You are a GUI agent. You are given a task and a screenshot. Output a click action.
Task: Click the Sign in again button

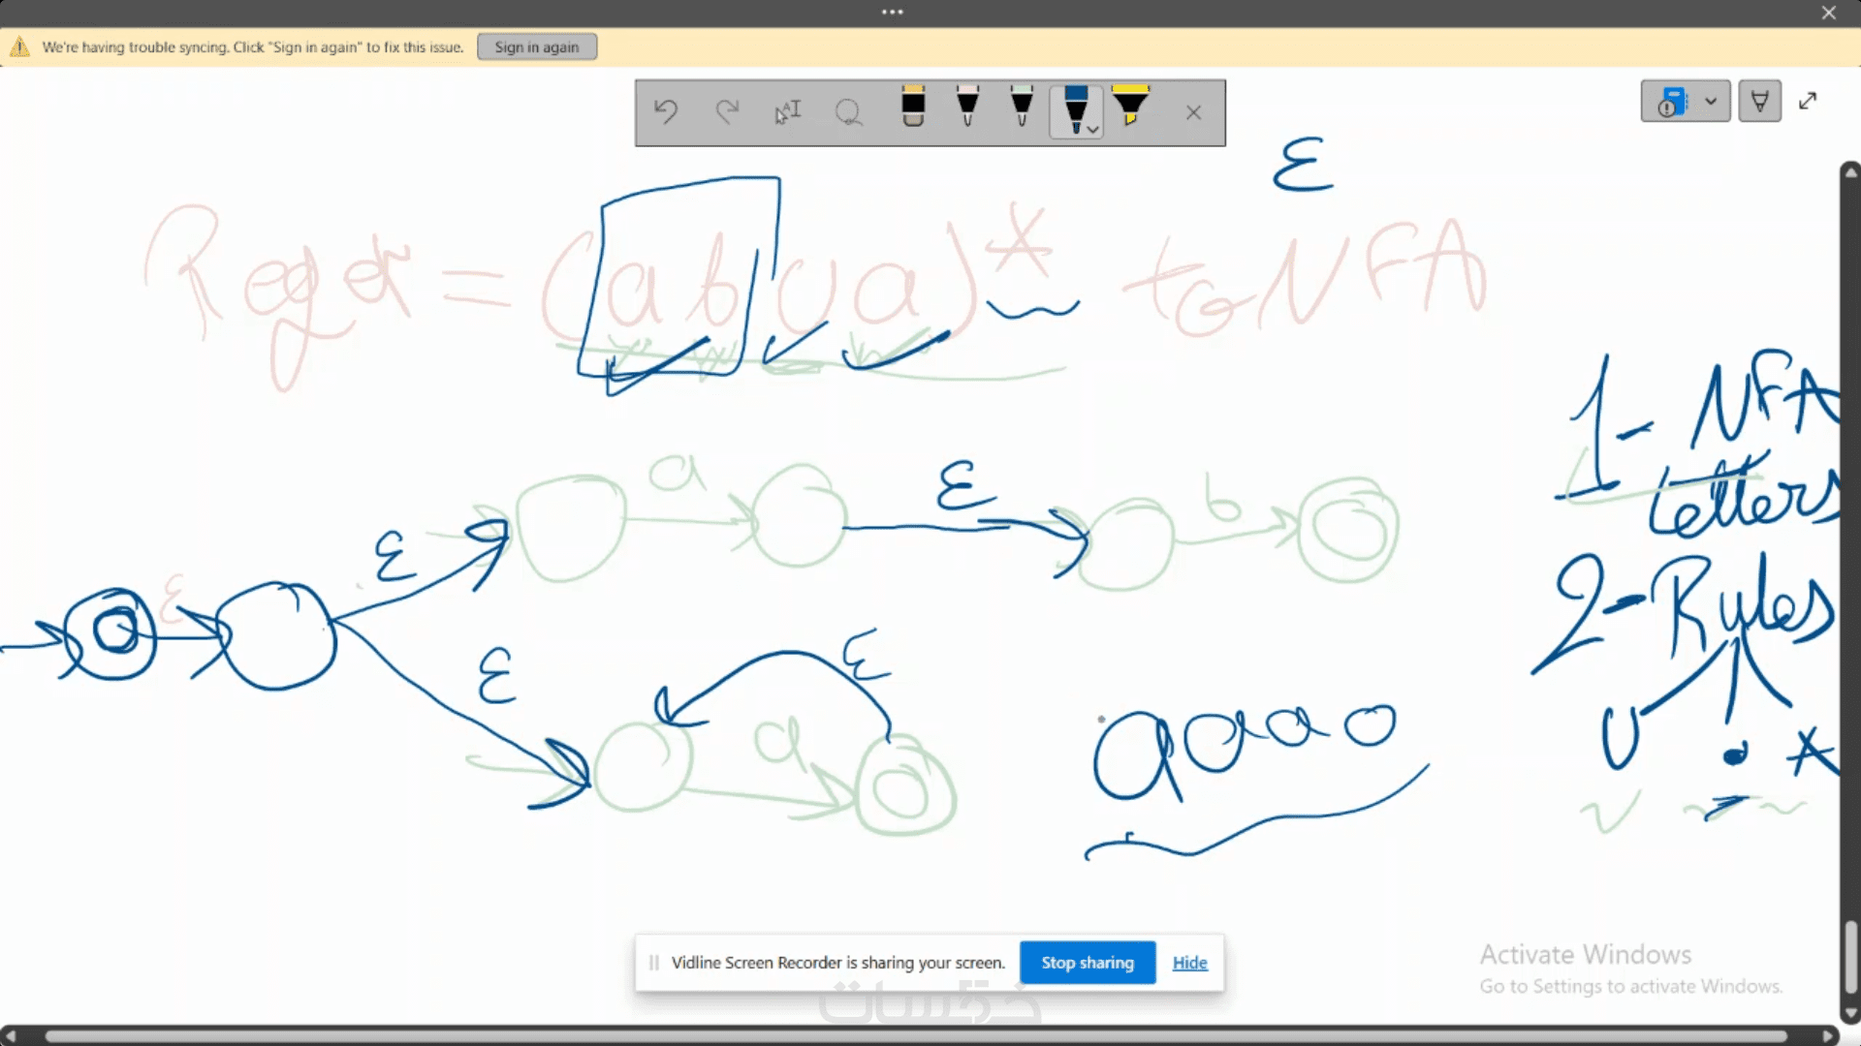(x=536, y=46)
